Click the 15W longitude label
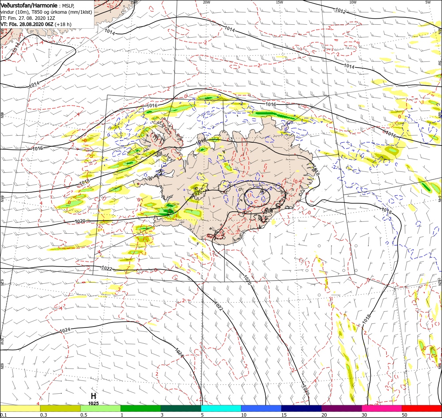This screenshot has width=442, height=418. point(280,2)
